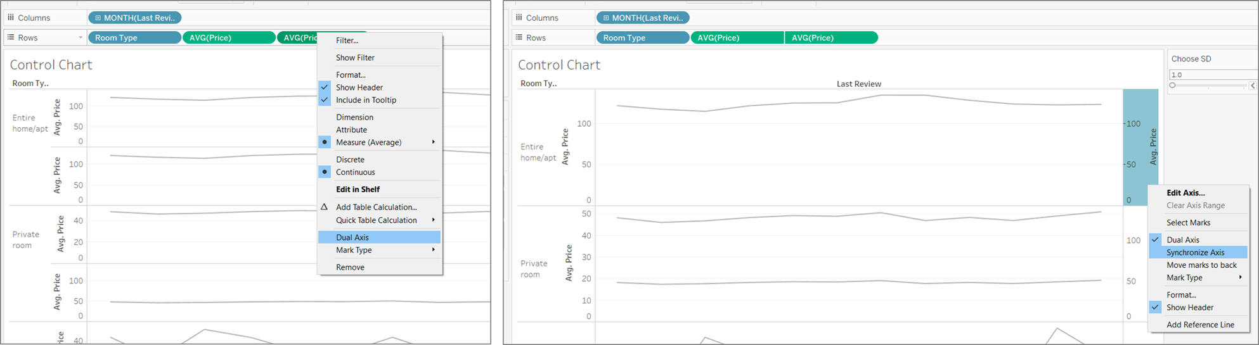Screen dimensions: 1259x345
Task: Click the Add Table Calculation triangle icon
Action: coord(325,207)
